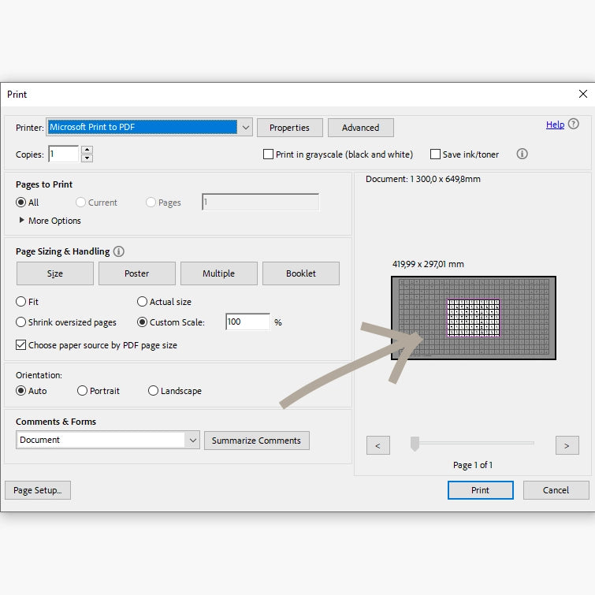Expand More Options disclosure triangle
This screenshot has height=595, width=595.
click(x=22, y=221)
